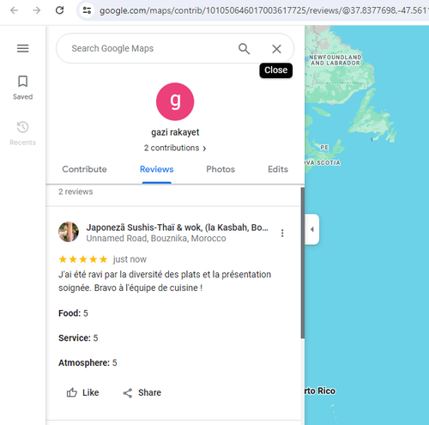Reload the page
This screenshot has width=429, height=425.
click(59, 10)
